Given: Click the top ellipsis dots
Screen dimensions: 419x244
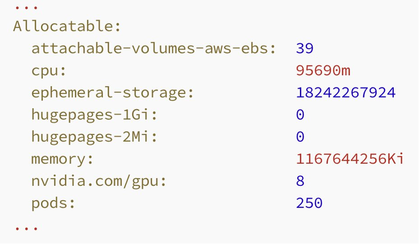Looking at the screenshot, I should coord(26,8).
